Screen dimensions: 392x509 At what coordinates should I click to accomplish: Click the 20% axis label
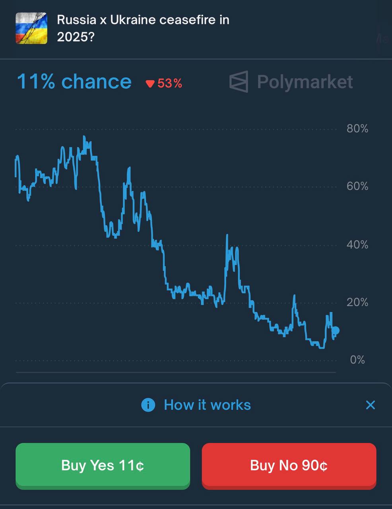pyautogui.click(x=357, y=302)
